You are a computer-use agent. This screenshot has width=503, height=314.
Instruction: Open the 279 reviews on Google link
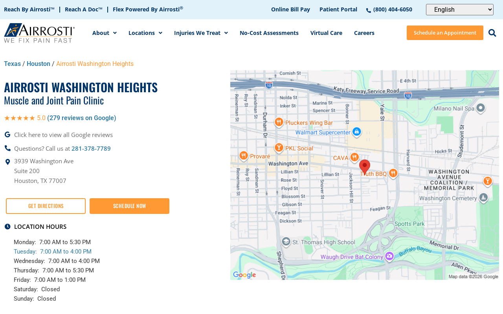pos(82,118)
